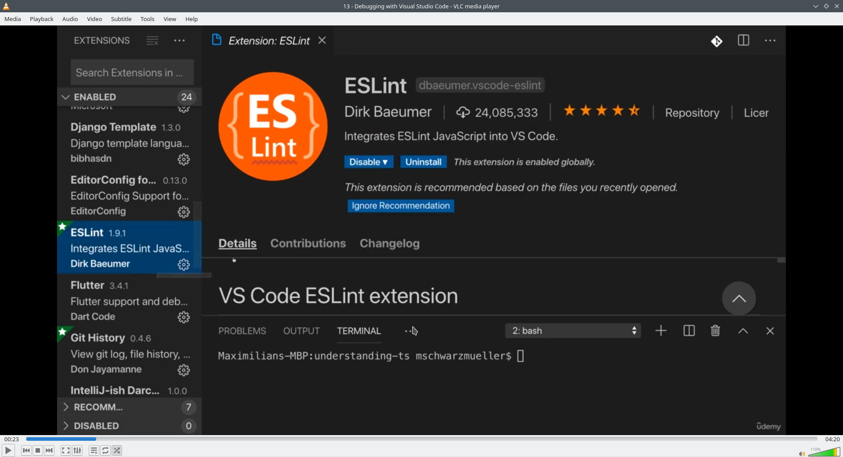
Task: Maximize the terminal panel with chevron
Action: click(x=743, y=331)
